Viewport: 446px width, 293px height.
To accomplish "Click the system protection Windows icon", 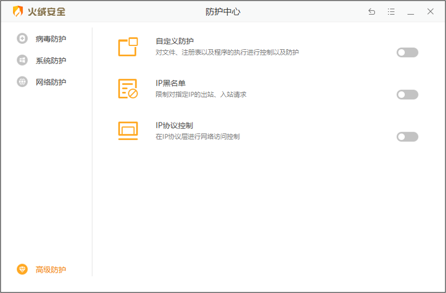I will pos(22,60).
